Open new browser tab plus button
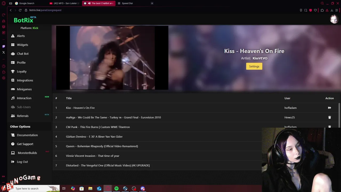The width and height of the screenshot is (341, 192). (x=152, y=3)
